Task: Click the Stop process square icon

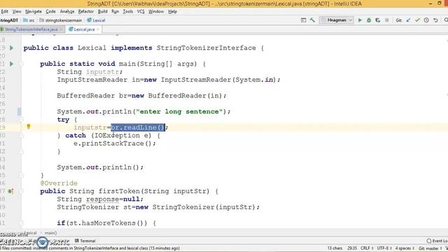Action: pos(387,20)
